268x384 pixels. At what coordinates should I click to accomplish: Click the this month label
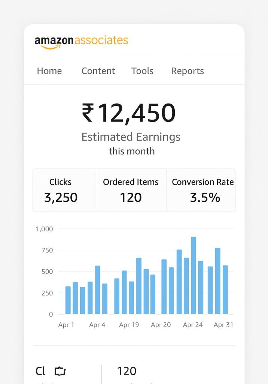click(133, 151)
